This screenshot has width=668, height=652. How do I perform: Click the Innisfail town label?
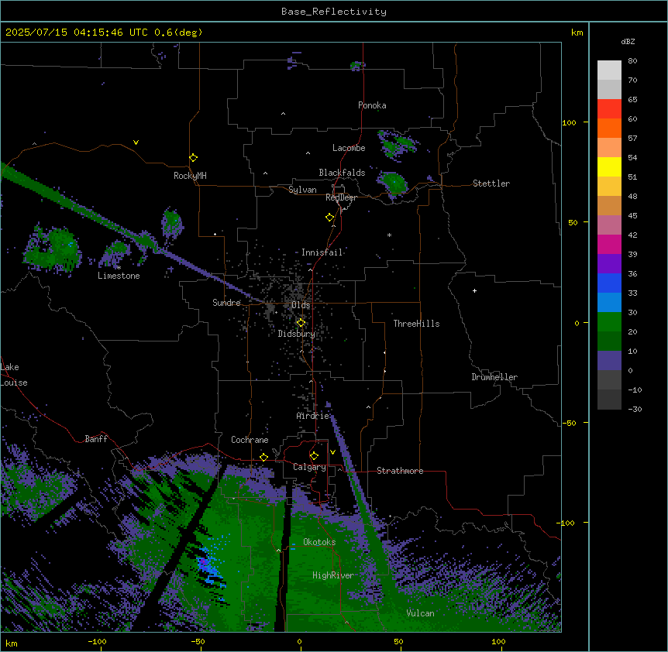[322, 252]
